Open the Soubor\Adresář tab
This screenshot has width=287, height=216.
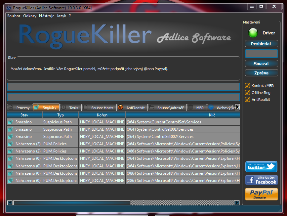[167, 108]
